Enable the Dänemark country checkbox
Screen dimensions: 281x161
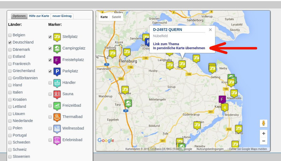pyautogui.click(x=10, y=50)
